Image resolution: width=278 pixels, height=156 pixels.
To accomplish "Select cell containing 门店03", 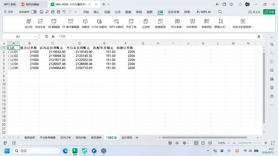I will [x=14, y=60].
